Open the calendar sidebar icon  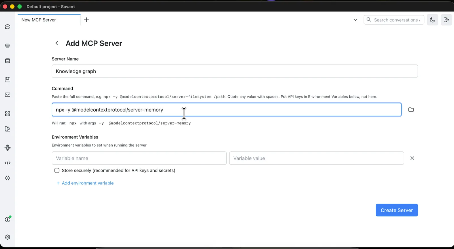(8, 80)
